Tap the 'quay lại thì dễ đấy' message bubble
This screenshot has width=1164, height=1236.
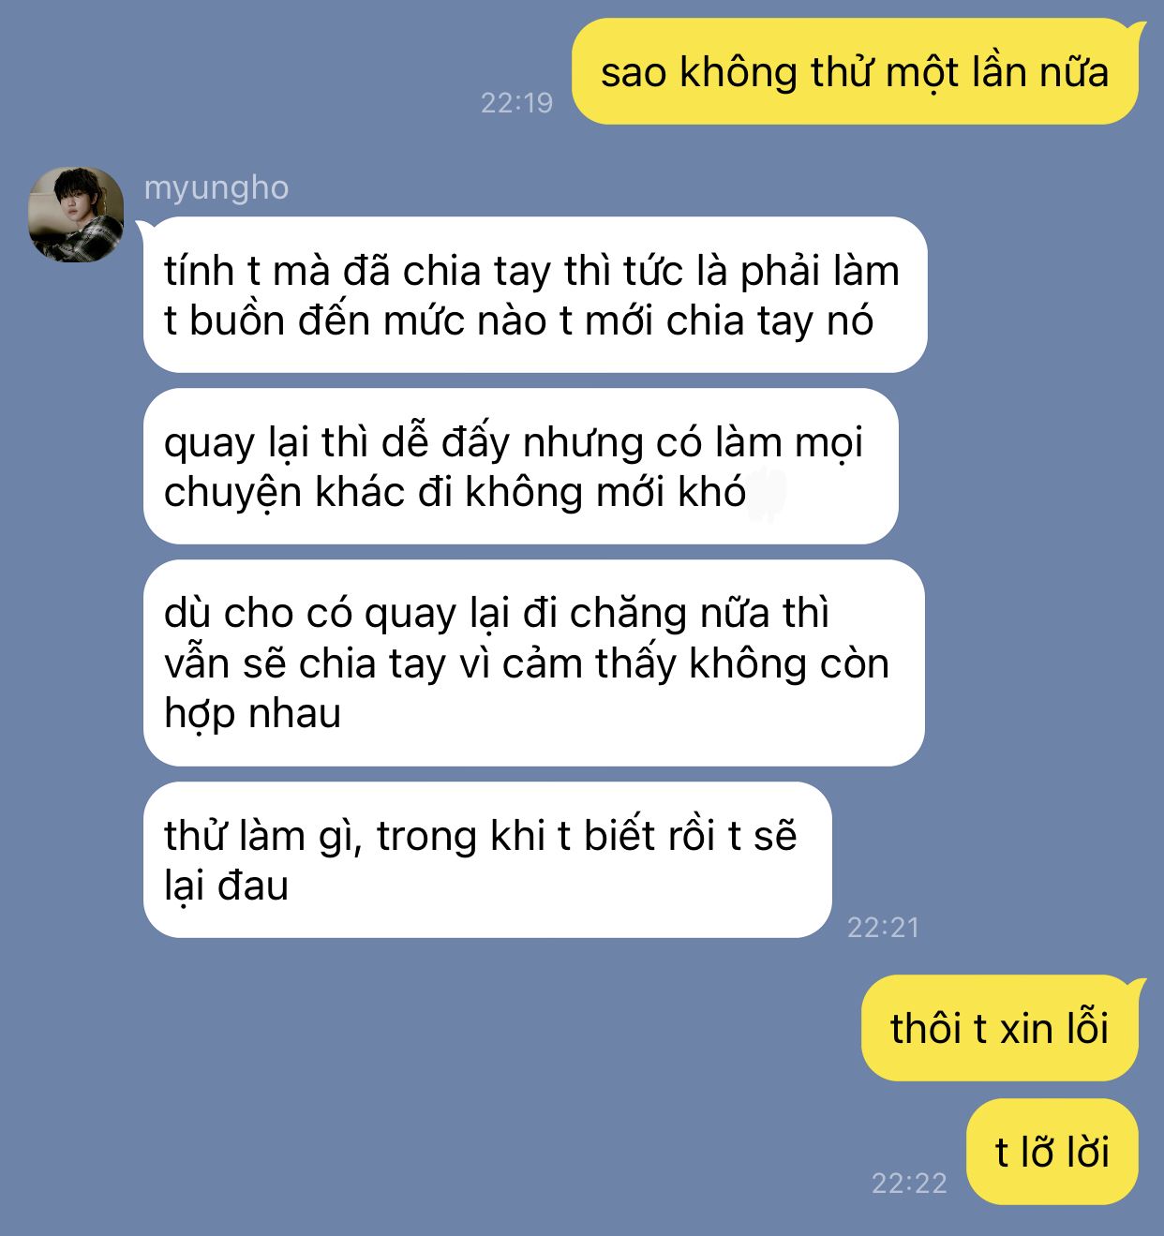pos(521,467)
